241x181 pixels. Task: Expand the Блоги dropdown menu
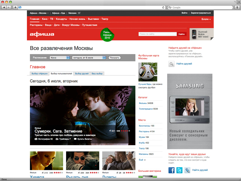(x=206, y=19)
